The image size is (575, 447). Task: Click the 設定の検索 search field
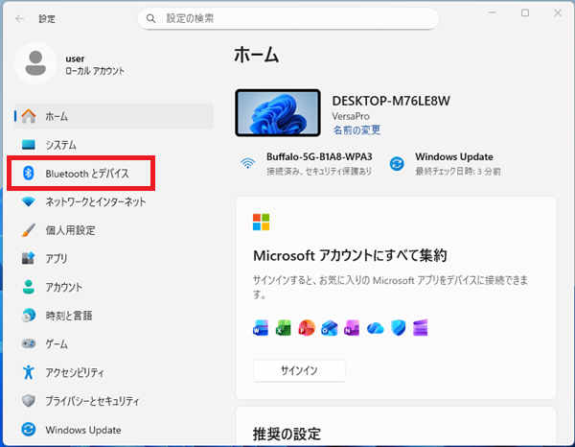pos(288,18)
